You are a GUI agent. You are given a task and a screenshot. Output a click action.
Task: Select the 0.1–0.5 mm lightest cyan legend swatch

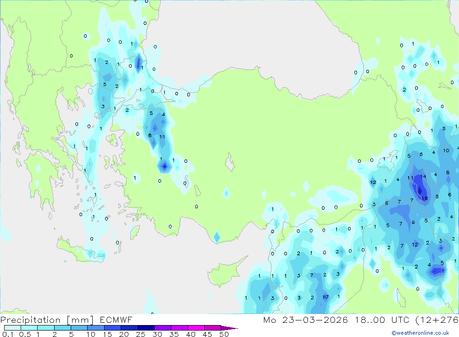(x=12, y=328)
